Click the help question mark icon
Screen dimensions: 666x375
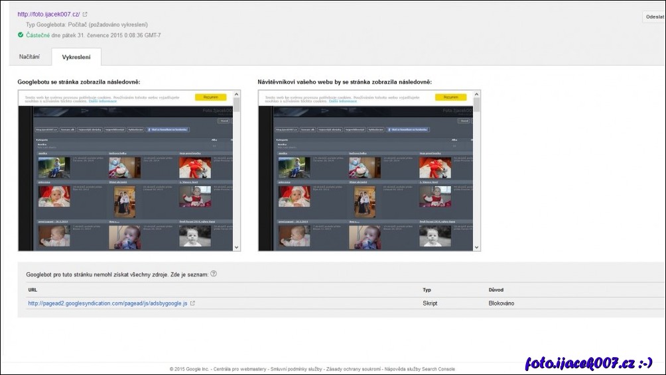tap(214, 274)
